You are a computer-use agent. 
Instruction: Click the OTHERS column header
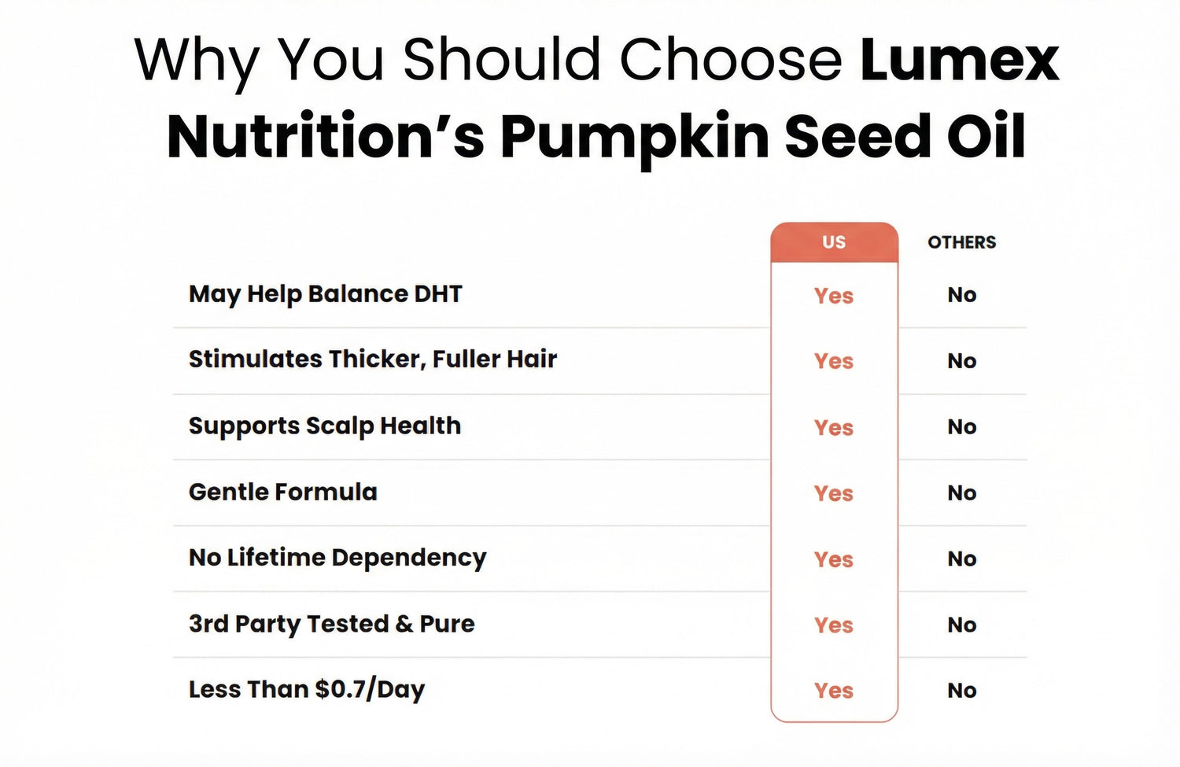click(x=961, y=242)
